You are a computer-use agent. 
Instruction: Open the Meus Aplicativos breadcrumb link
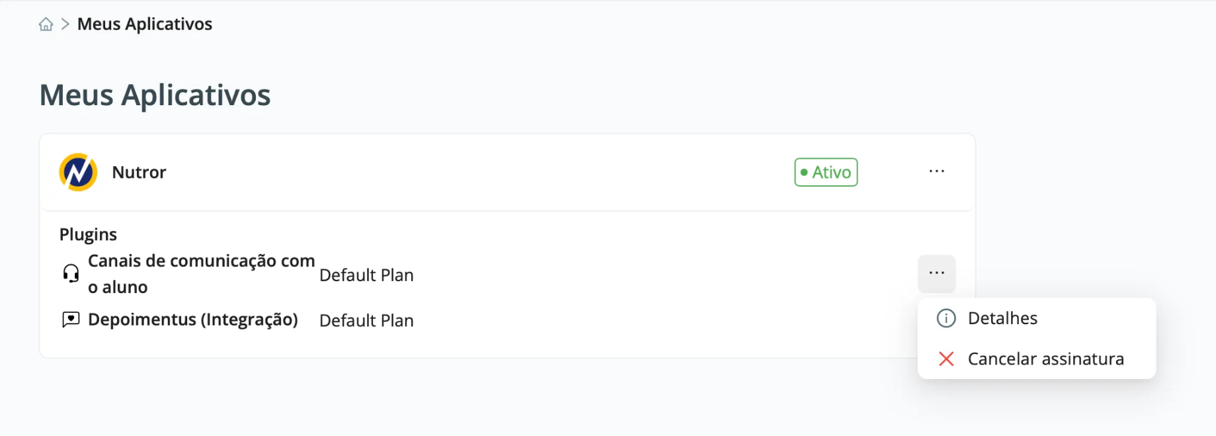[x=145, y=24]
